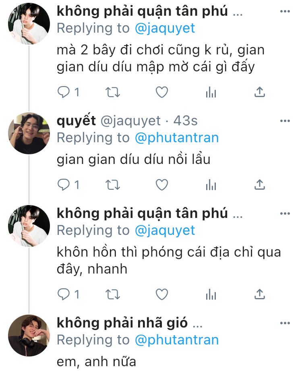The image size is (302, 373).
Task: Retweet the first tweet about "mà 2 bây đi chơi"
Action: pos(113,92)
